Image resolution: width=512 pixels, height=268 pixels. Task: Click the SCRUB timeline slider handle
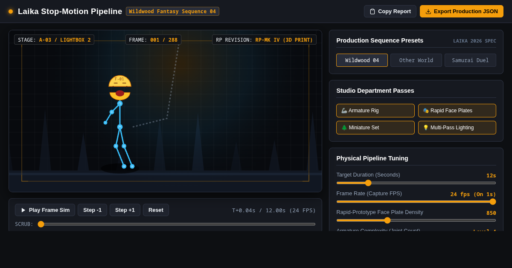tap(41, 224)
